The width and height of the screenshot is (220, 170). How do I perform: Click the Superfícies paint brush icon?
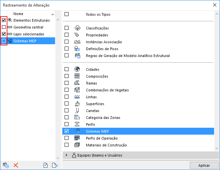(x=77, y=104)
